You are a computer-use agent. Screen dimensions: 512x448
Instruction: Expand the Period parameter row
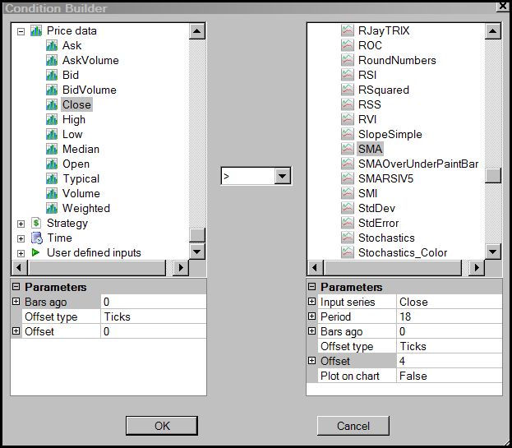[312, 317]
